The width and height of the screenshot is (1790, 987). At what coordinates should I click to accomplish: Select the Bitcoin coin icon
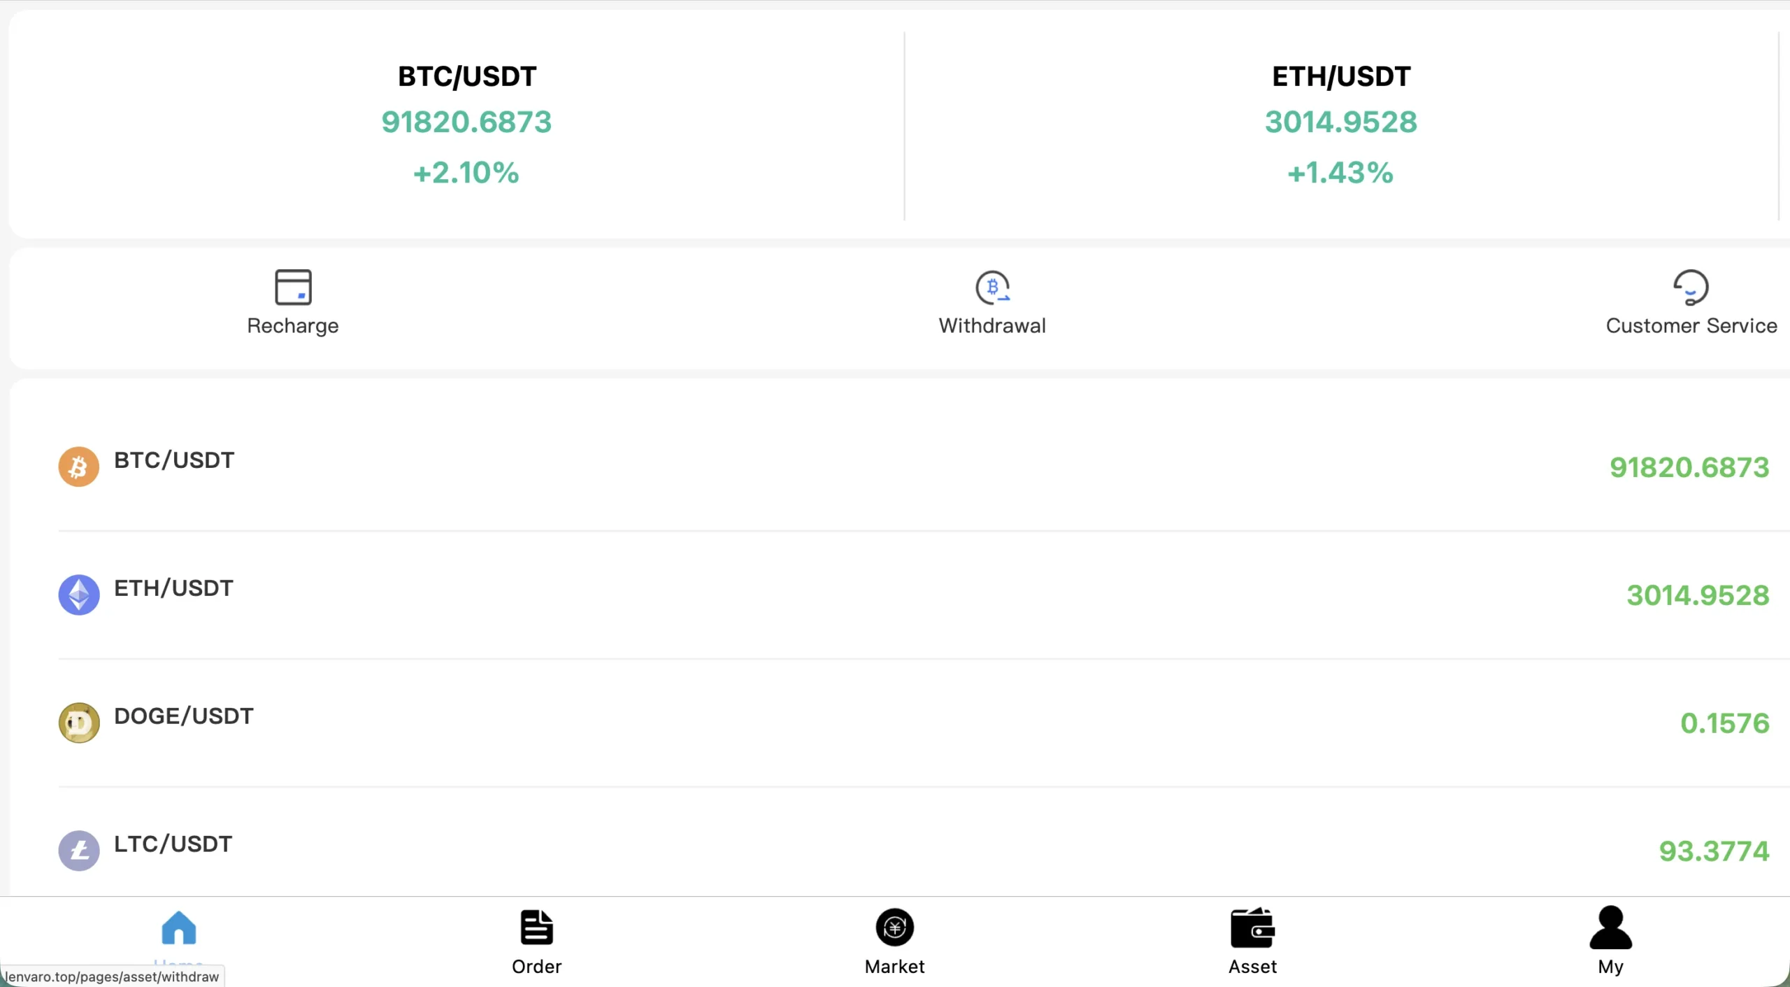(x=78, y=467)
